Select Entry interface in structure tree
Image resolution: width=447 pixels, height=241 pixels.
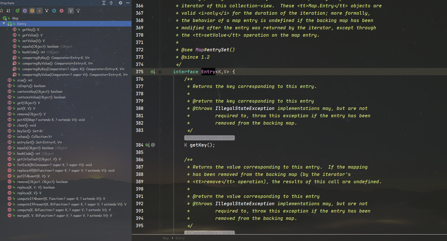pos(66,24)
